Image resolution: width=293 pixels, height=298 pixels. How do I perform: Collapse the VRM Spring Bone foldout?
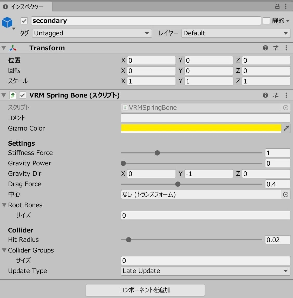(x=4, y=95)
